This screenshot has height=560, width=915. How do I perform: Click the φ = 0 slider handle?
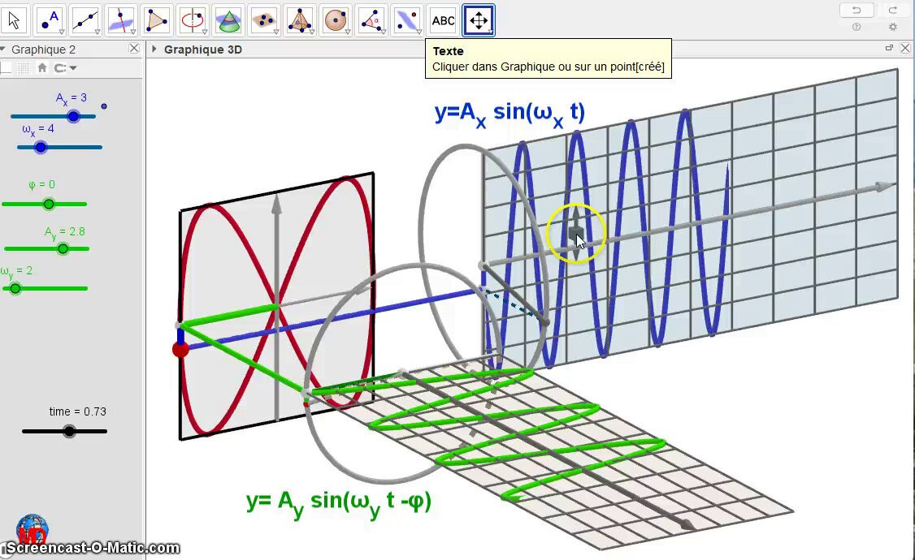49,204
